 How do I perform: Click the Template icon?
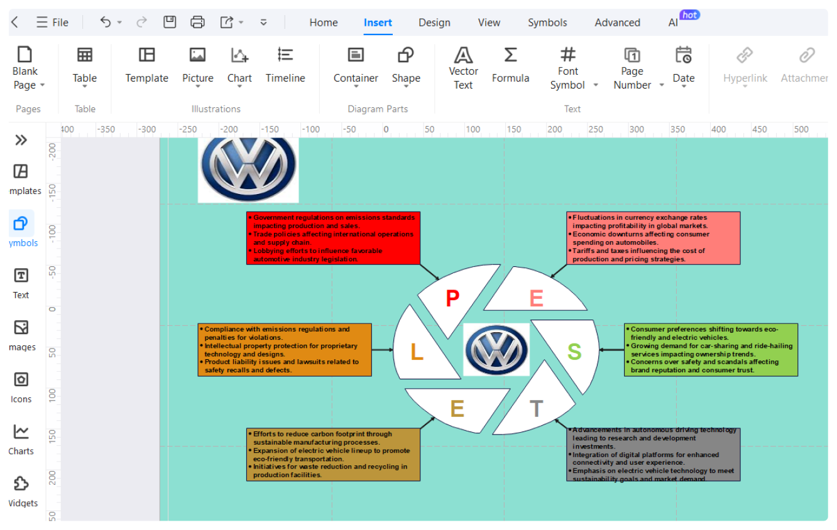coord(146,65)
